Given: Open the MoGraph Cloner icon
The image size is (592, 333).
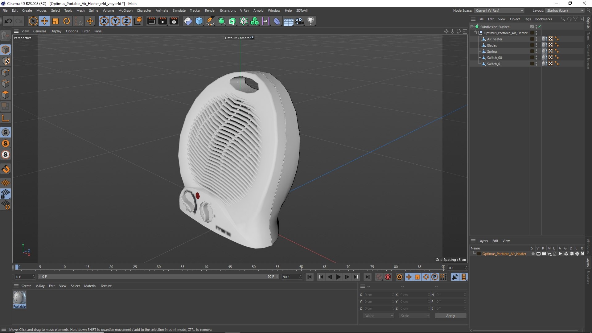Looking at the screenshot, I should [255, 21].
